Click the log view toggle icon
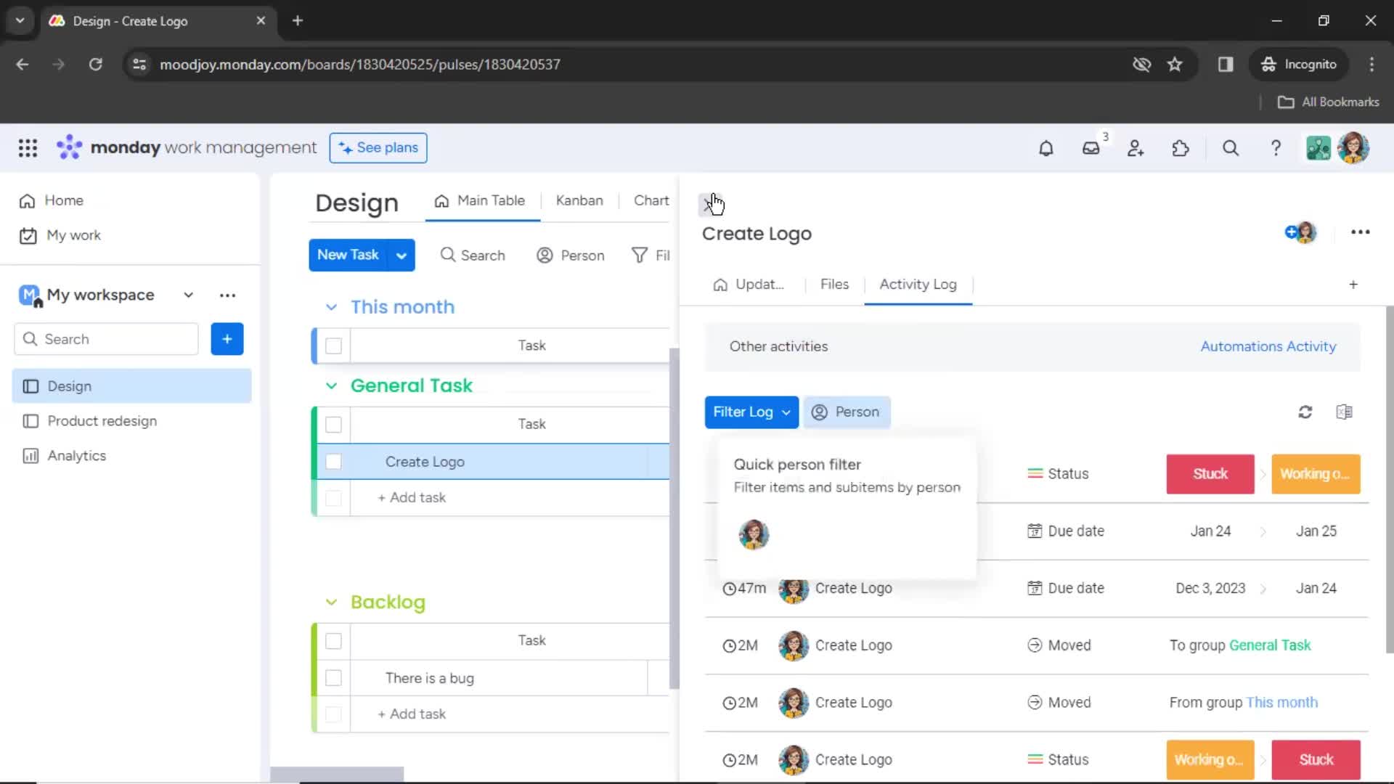1394x784 pixels. point(1345,412)
